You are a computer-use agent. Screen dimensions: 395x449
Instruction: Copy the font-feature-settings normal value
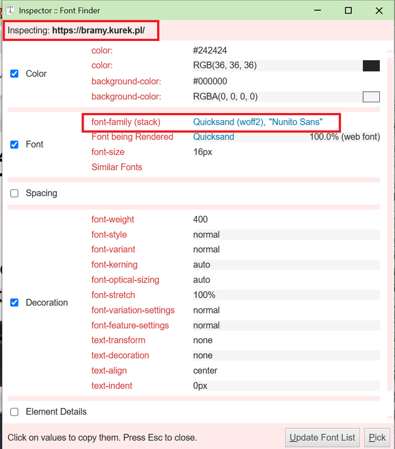click(206, 325)
